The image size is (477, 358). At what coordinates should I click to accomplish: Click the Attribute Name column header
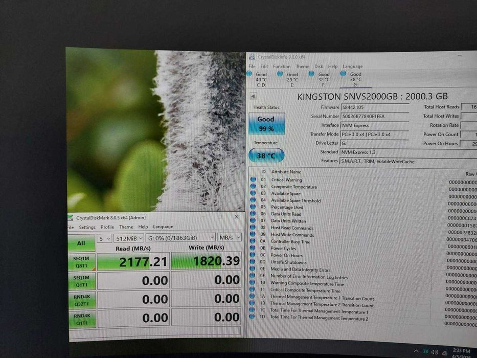(286, 172)
